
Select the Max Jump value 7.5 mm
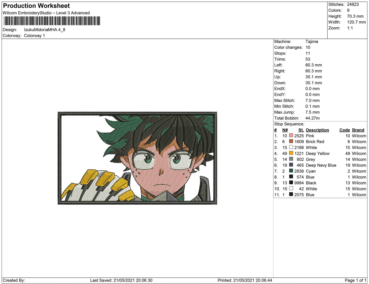pyautogui.click(x=313, y=112)
